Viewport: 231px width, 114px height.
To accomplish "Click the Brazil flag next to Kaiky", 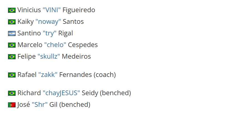I will click(12, 22).
